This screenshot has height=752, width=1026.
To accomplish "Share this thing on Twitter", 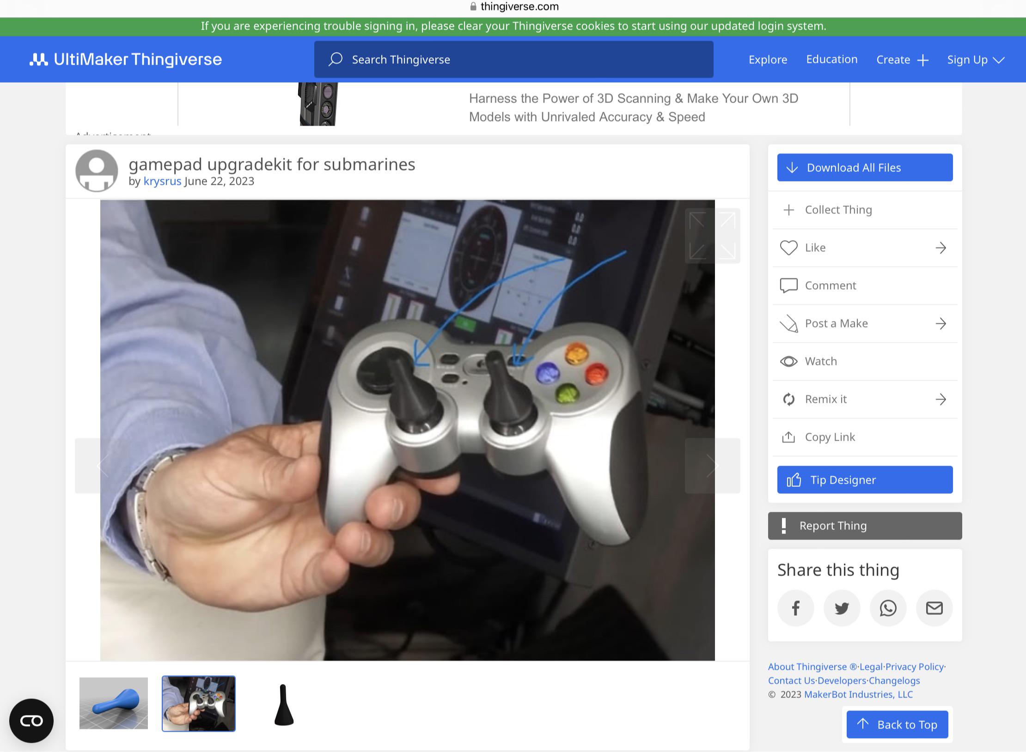I will pyautogui.click(x=842, y=608).
